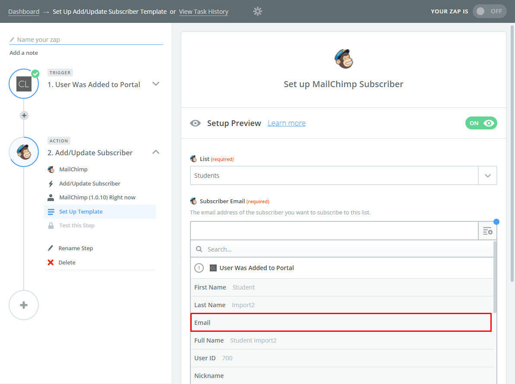The width and height of the screenshot is (515, 384).
Task: Open the Students list combo box
Action: pos(343,176)
